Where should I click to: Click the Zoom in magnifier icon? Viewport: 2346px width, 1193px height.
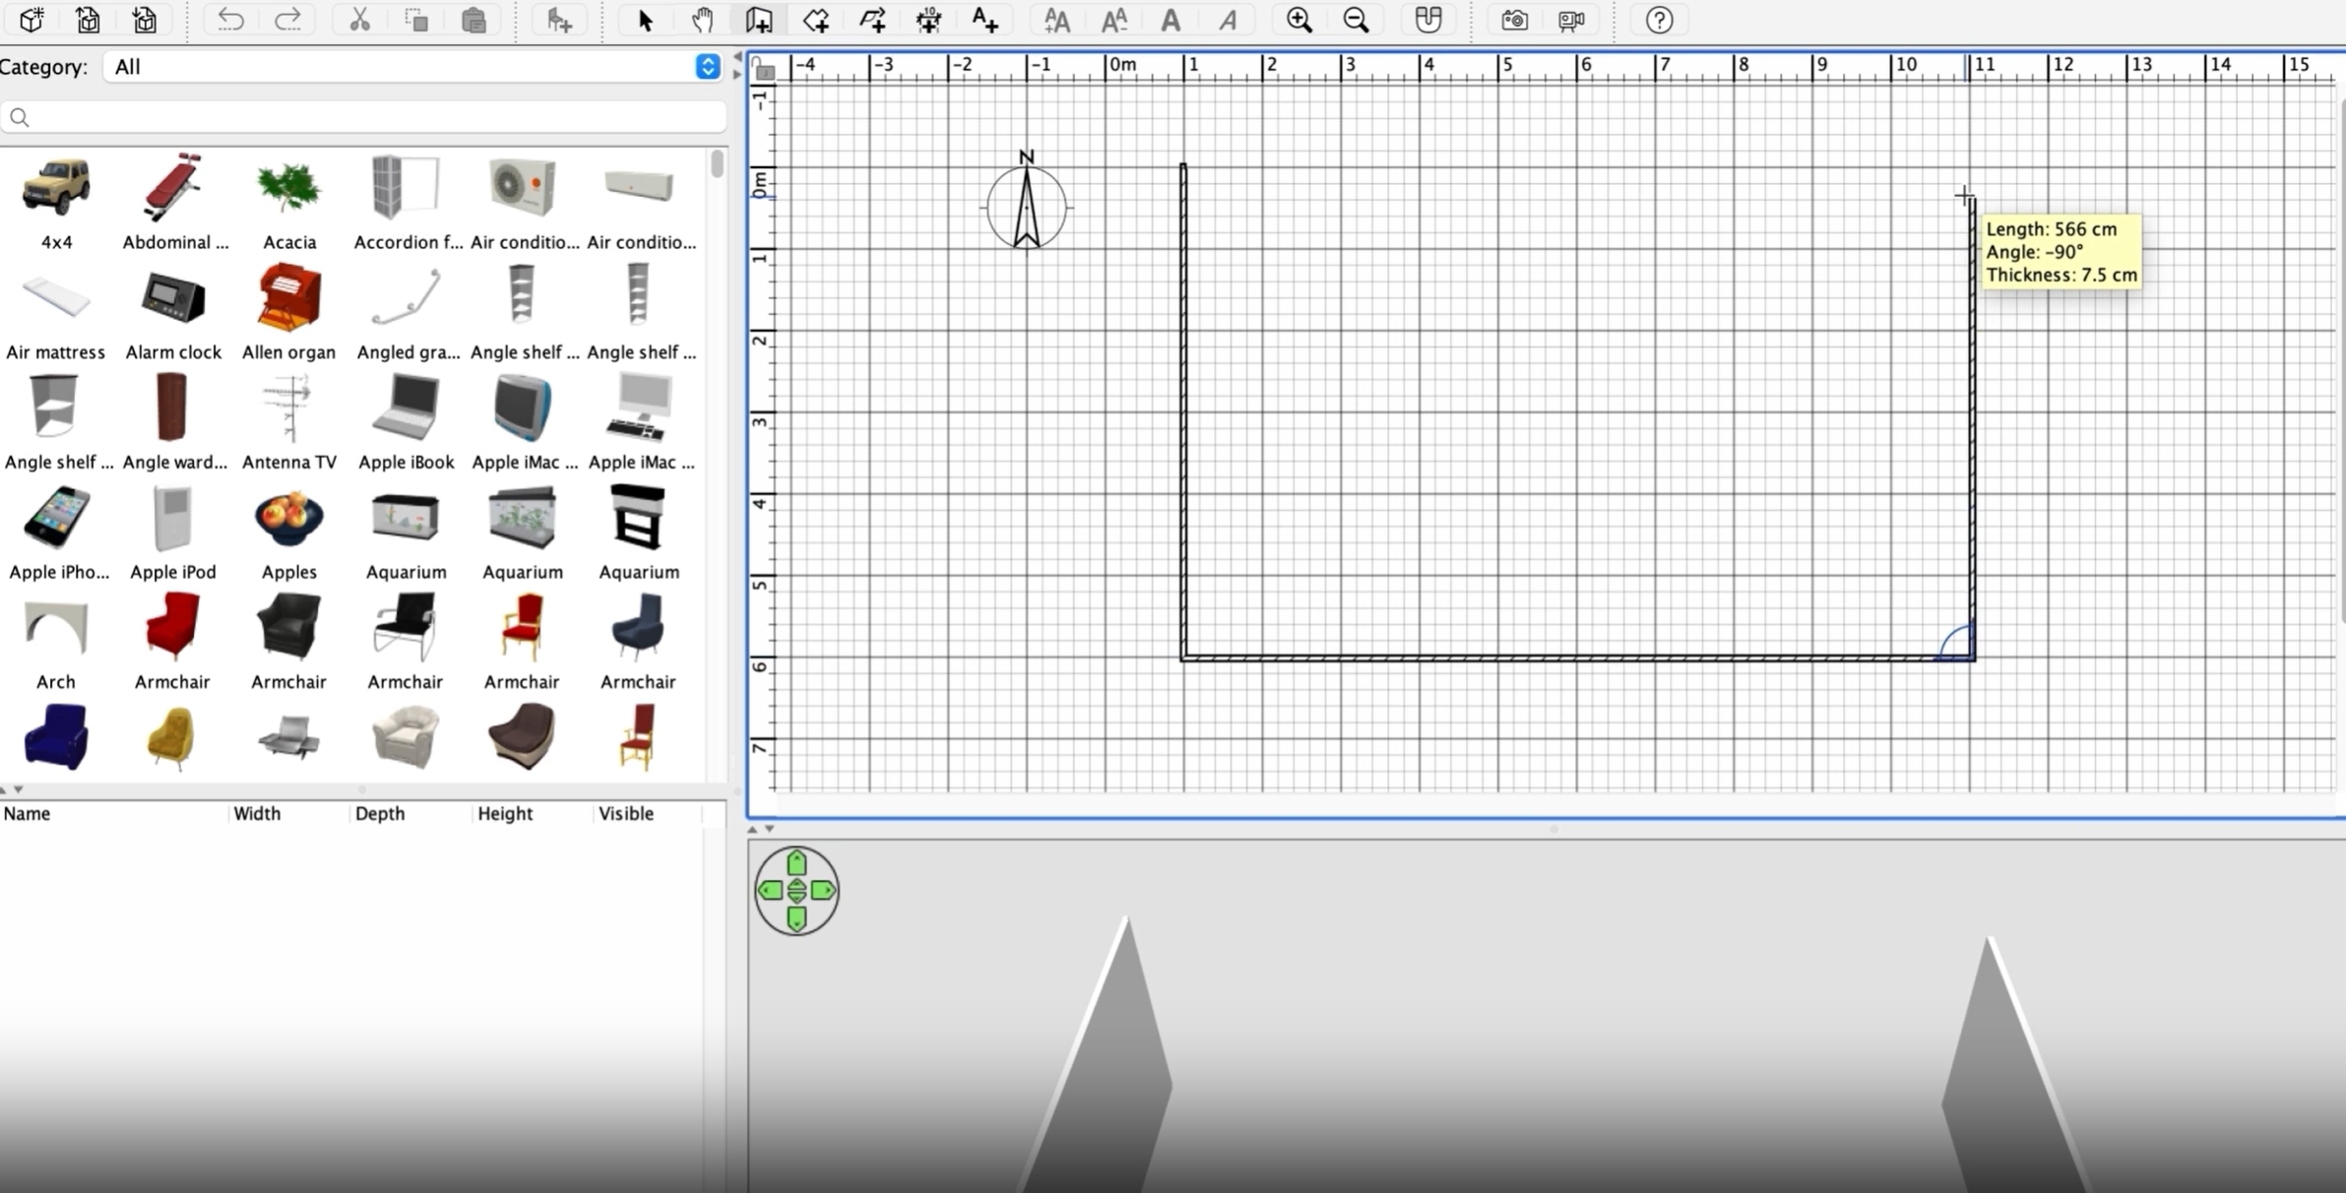tap(1299, 20)
